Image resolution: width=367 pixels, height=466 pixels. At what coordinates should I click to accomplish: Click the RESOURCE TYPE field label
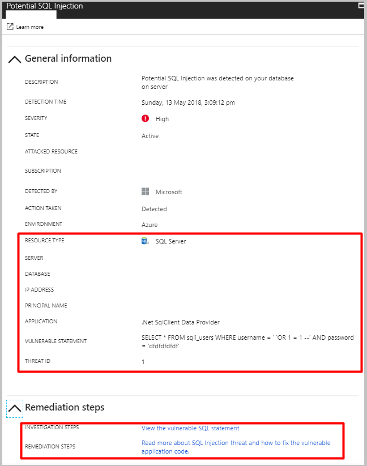[x=45, y=240]
